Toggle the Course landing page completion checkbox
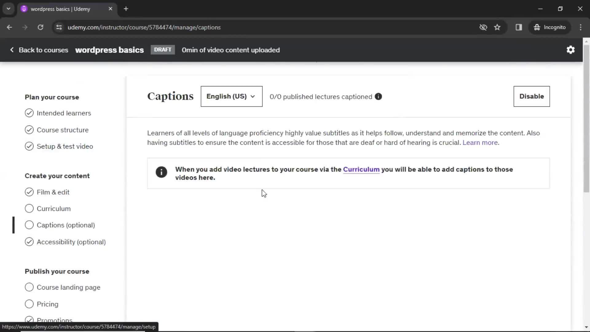The width and height of the screenshot is (590, 332). click(x=29, y=287)
